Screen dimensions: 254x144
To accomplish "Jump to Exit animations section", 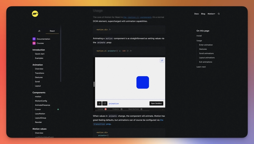I will (205, 62).
